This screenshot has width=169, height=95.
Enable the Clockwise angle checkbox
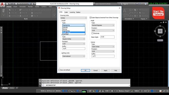click(92, 33)
